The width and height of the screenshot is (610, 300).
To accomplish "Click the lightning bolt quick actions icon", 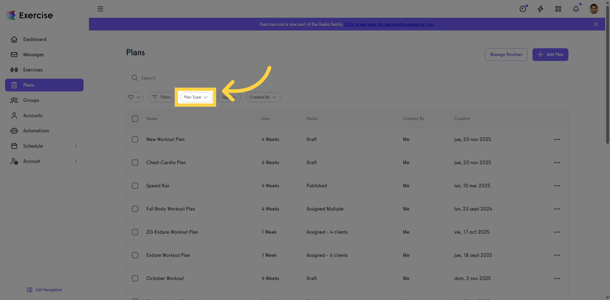I will 540,8.
